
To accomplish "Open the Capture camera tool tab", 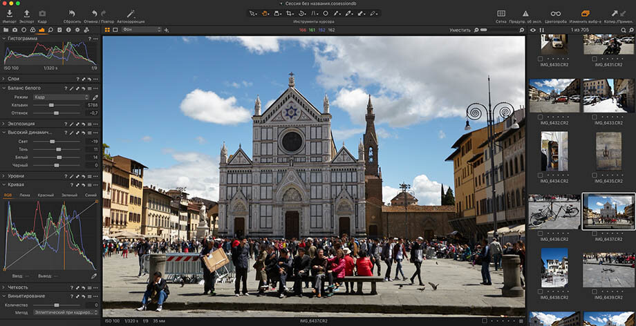I will pos(15,30).
